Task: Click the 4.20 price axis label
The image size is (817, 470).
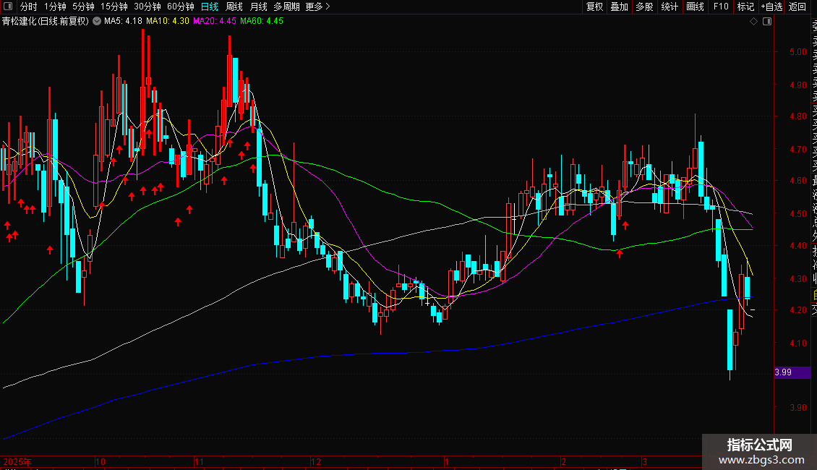Action: [797, 309]
